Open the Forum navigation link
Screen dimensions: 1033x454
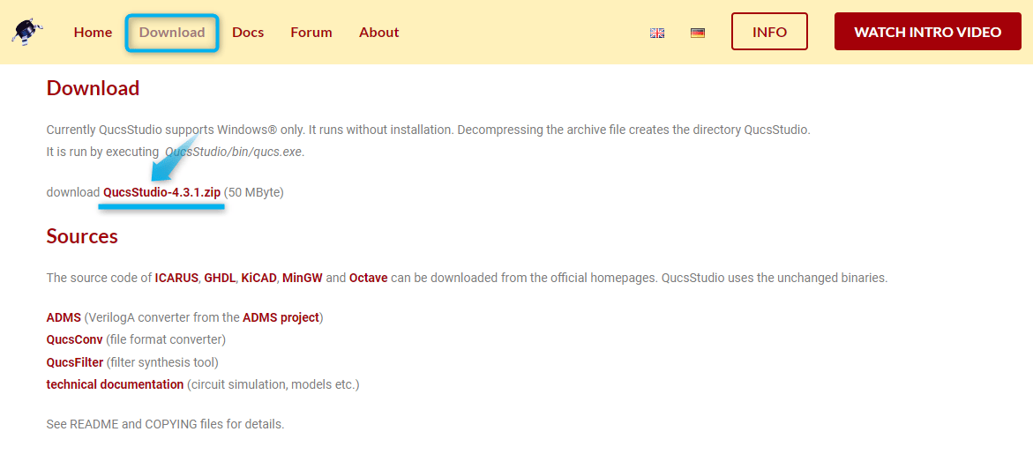311,33
